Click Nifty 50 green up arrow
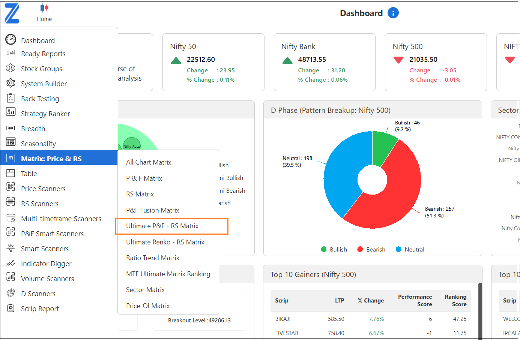Viewport: 520px width, 340px height. point(176,61)
